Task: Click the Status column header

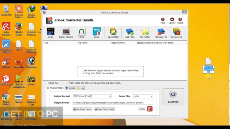Action: click(155, 43)
